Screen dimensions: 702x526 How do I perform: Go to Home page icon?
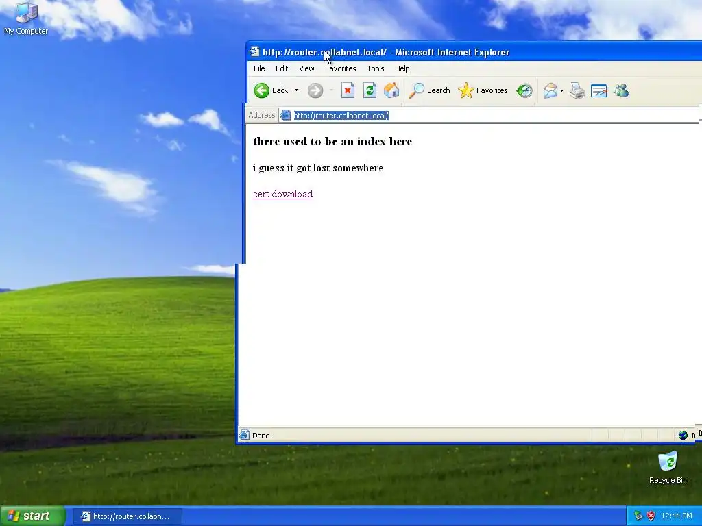pyautogui.click(x=391, y=90)
